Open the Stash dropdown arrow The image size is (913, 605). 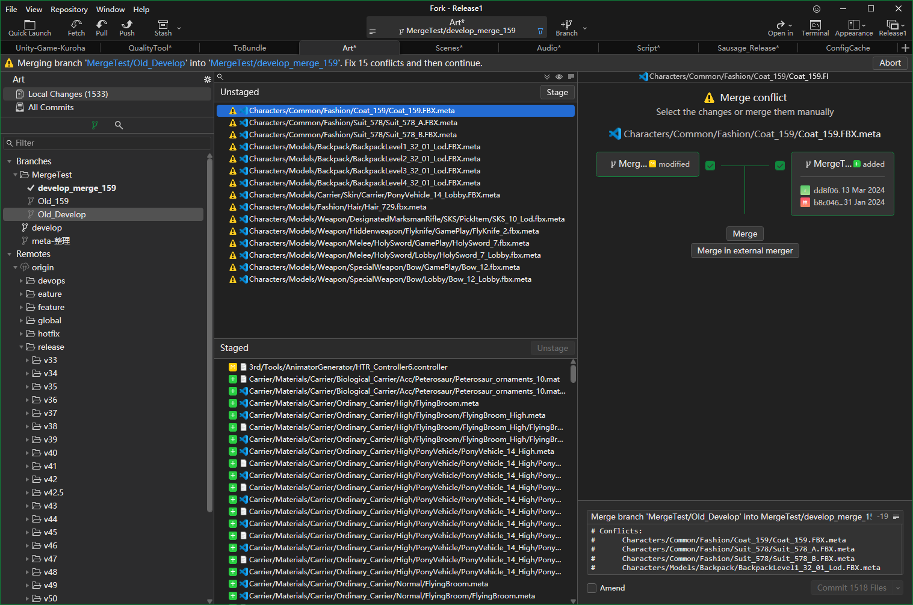[x=179, y=28]
